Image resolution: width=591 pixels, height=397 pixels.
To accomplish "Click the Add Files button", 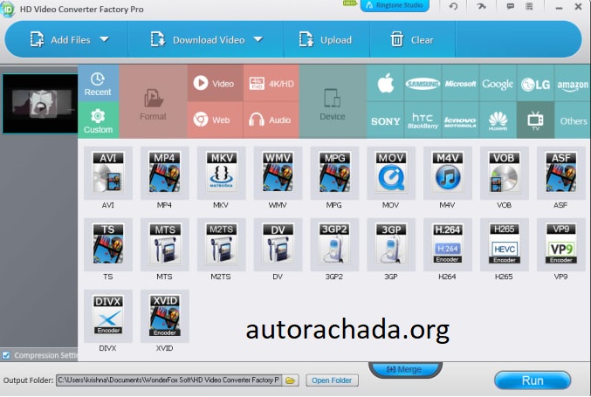I will [60, 39].
